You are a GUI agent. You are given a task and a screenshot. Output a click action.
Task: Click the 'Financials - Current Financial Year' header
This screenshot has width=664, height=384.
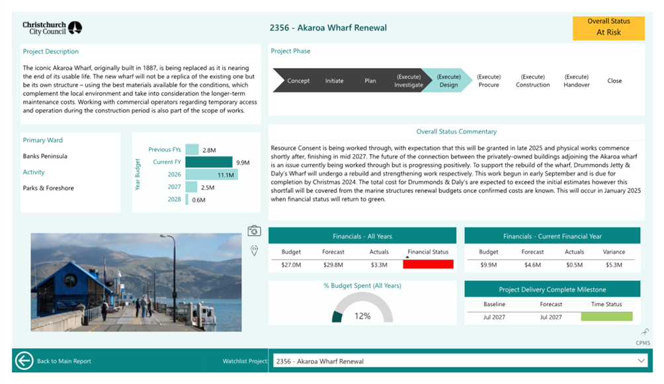point(552,236)
